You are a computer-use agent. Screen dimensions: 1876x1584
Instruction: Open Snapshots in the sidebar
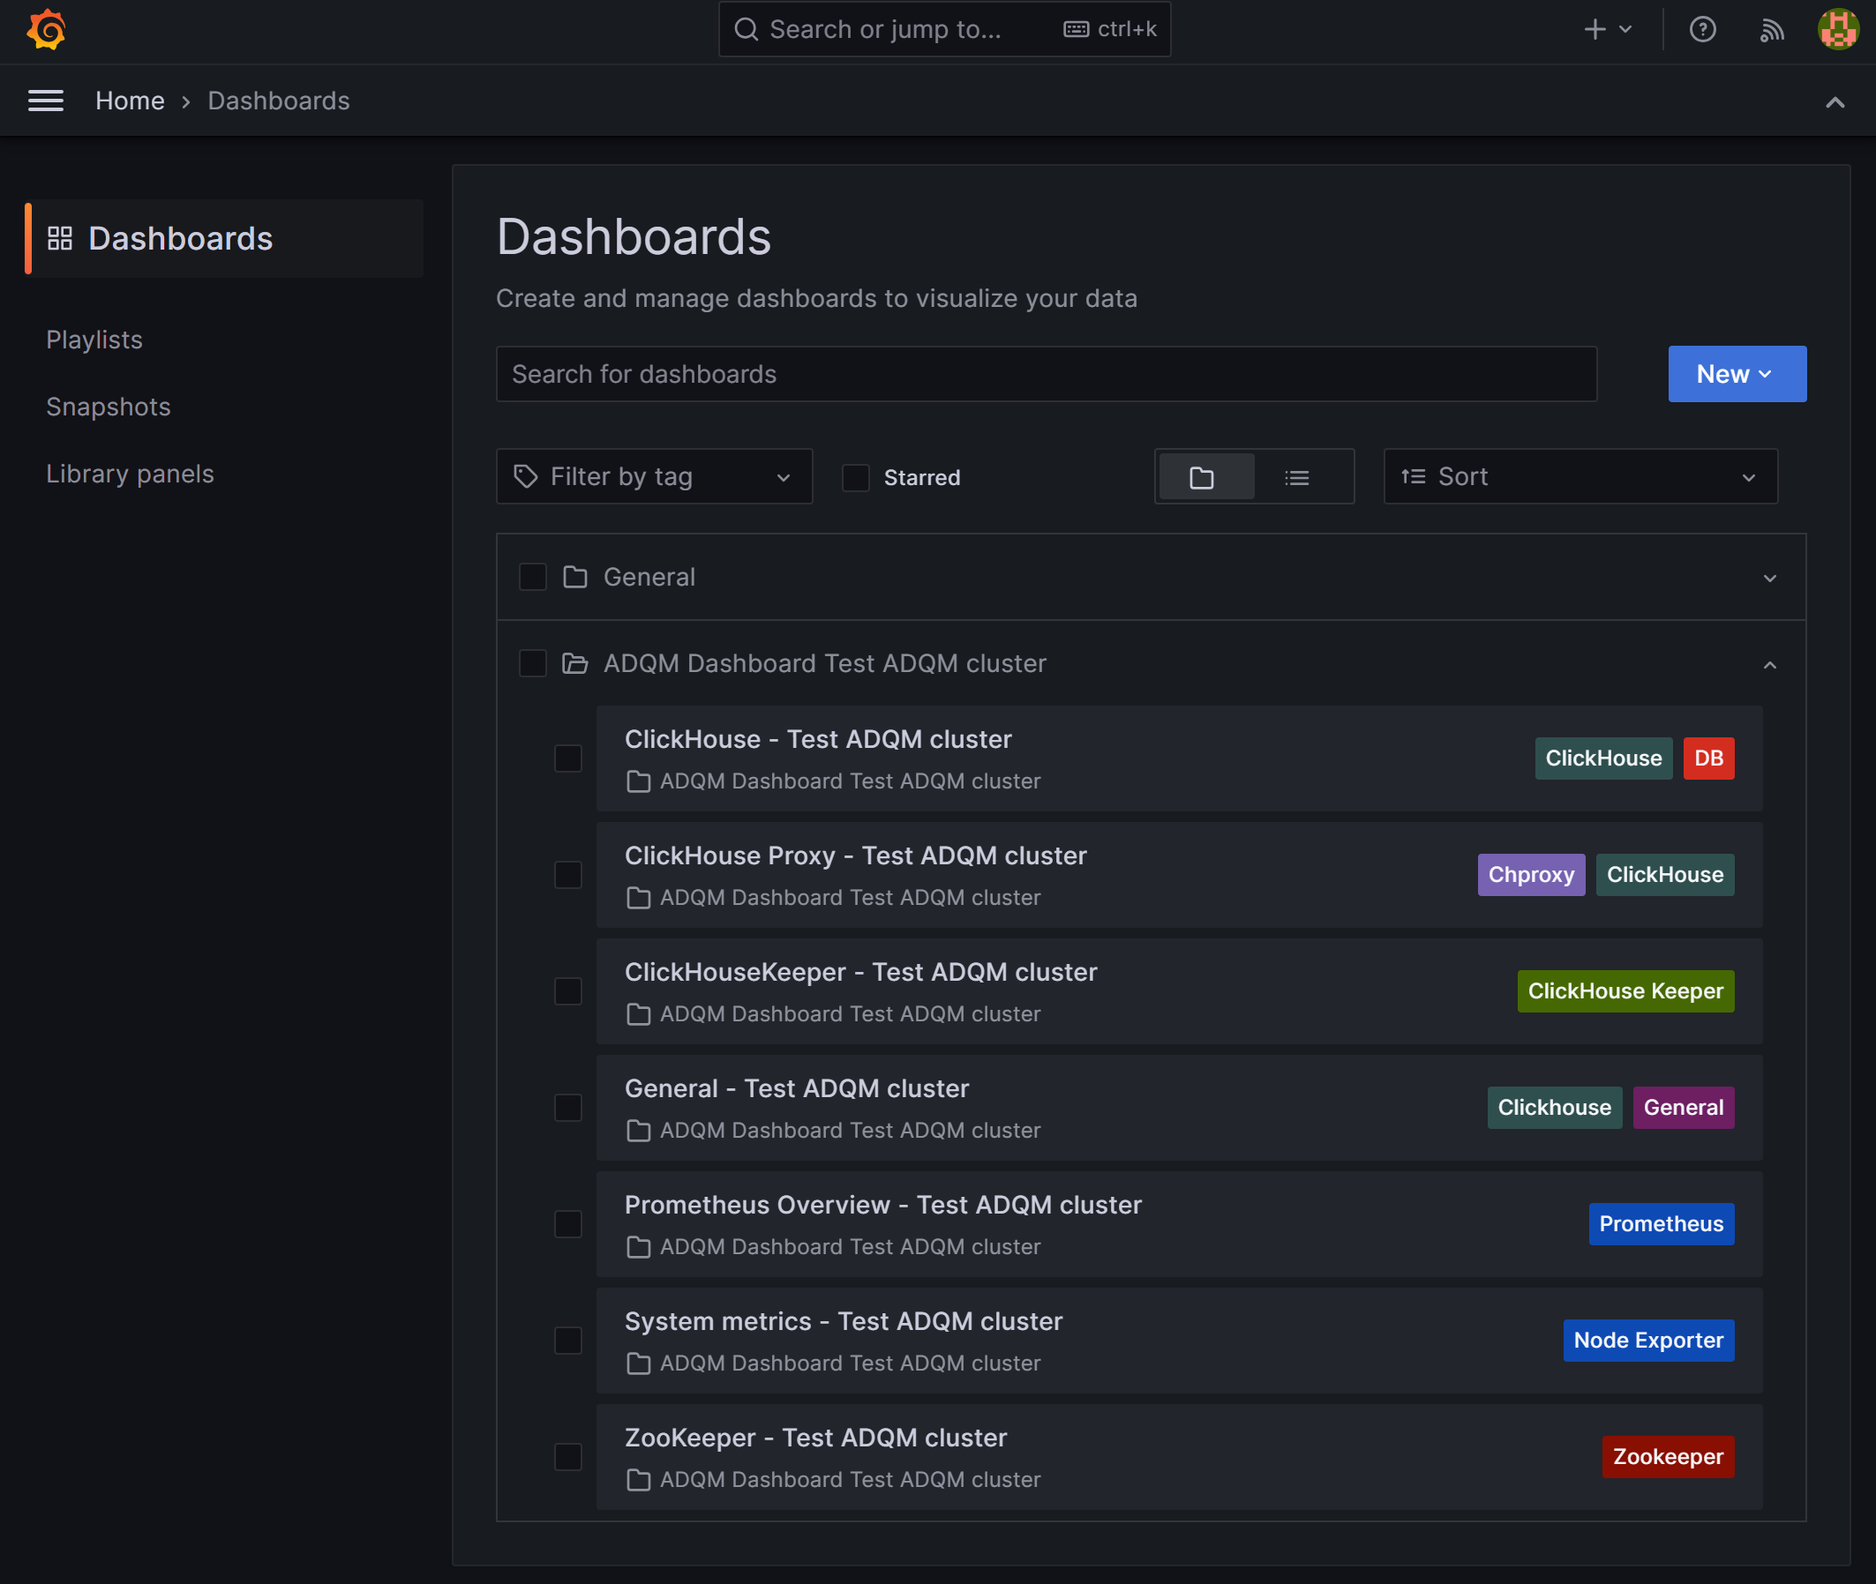pos(108,407)
